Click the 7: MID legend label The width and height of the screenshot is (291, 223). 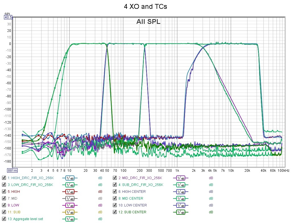pyautogui.click(x=12, y=198)
